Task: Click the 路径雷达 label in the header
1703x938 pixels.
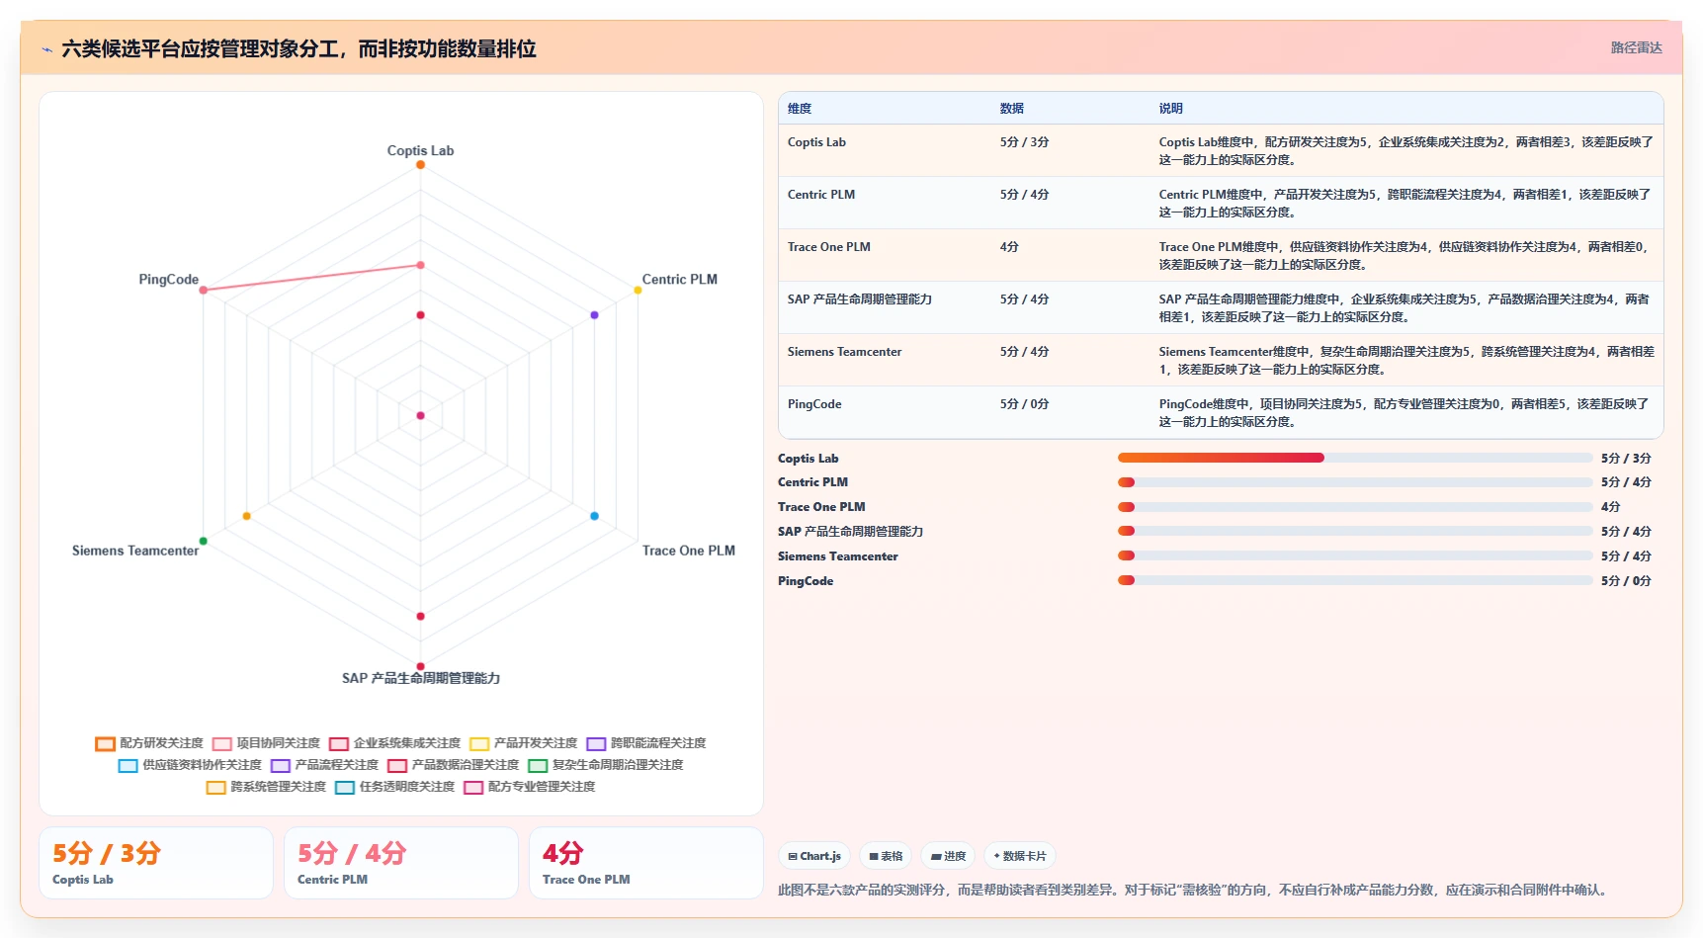Action: [1636, 47]
